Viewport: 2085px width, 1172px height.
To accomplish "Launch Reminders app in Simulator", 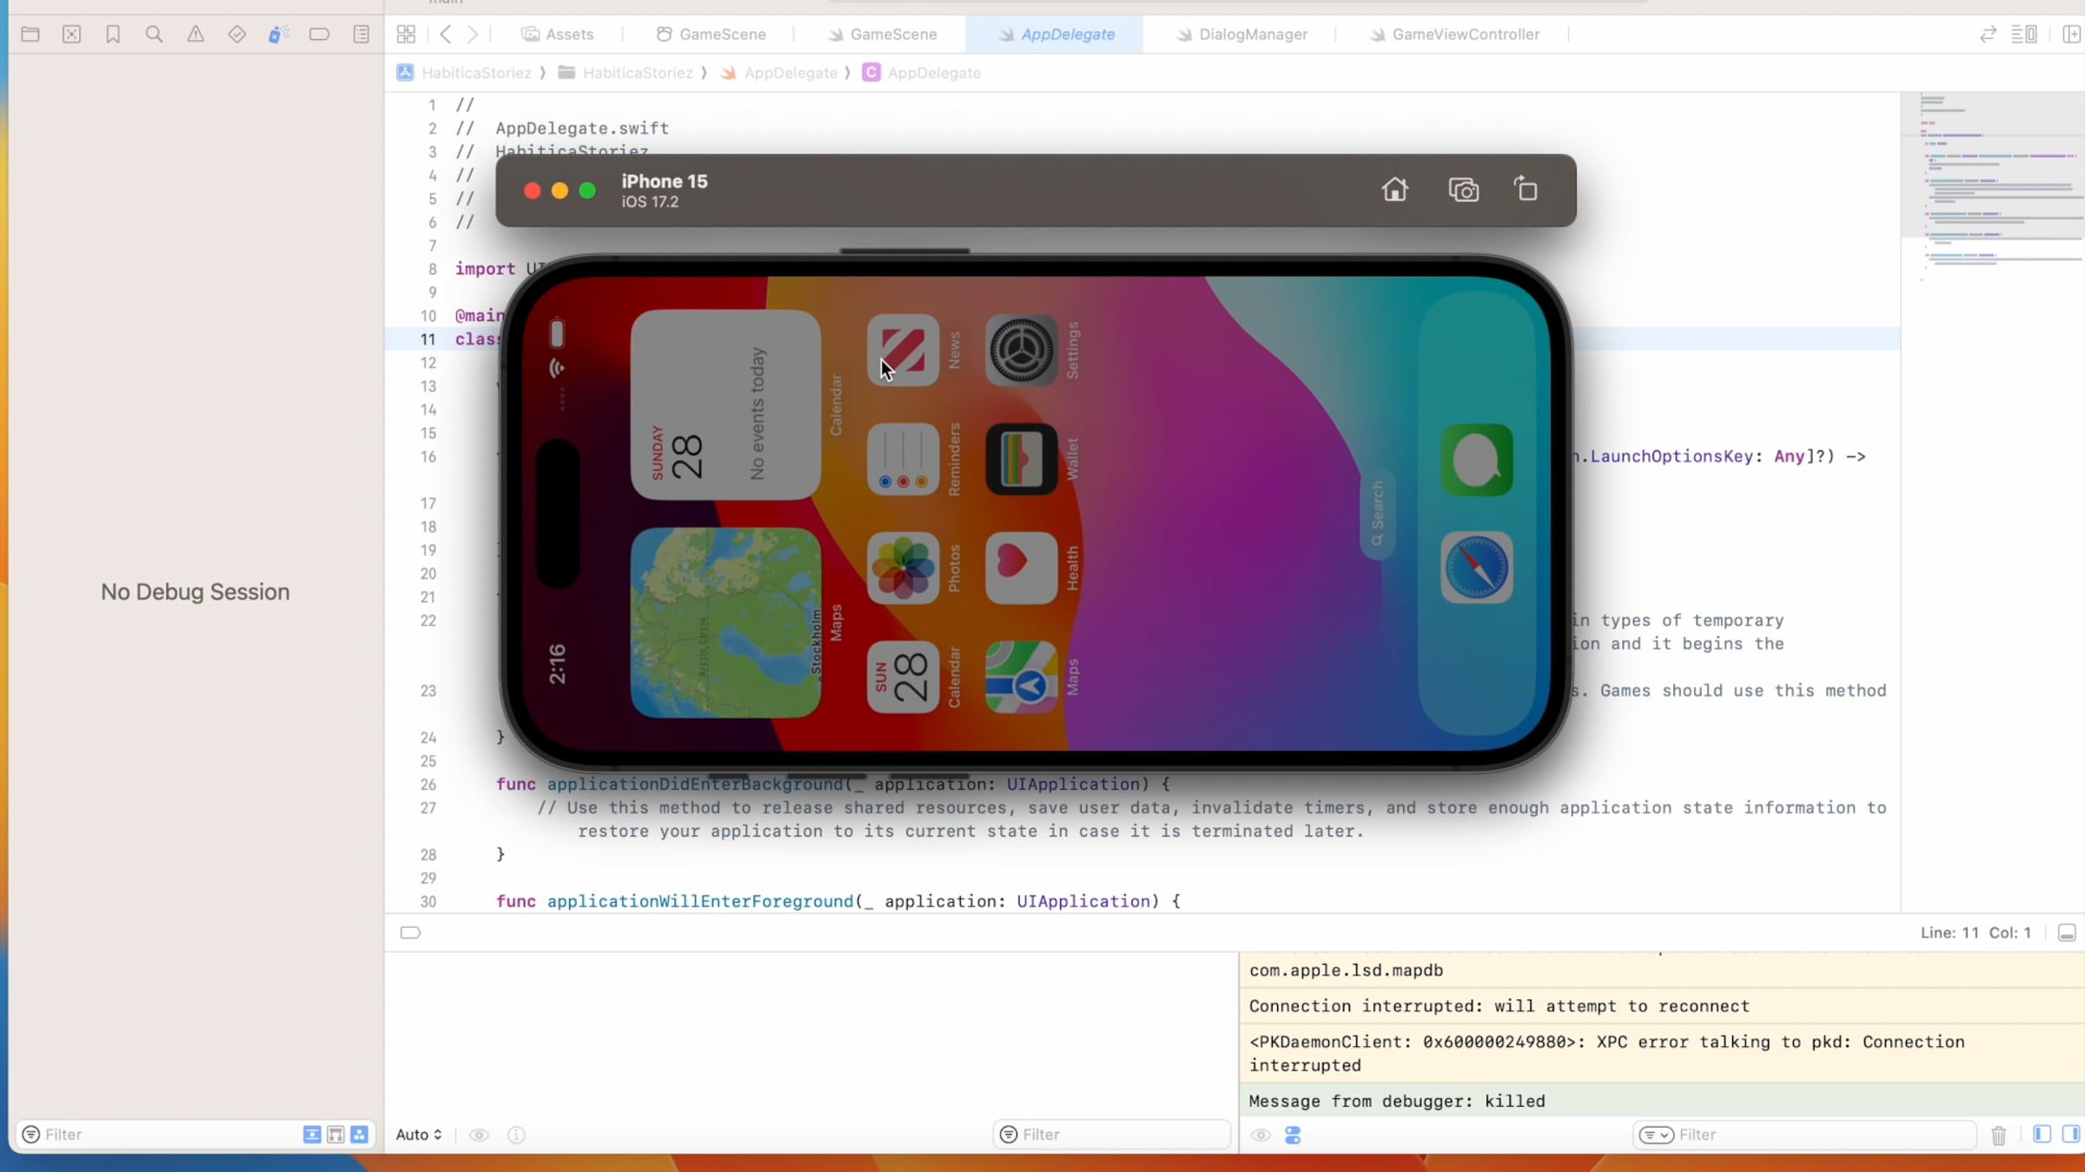I will [x=903, y=459].
